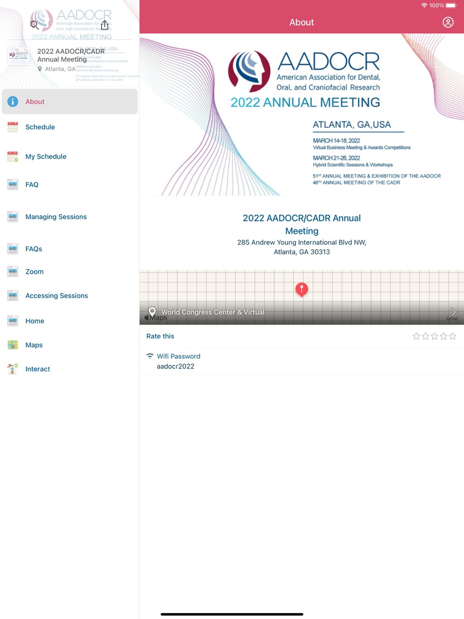
Task: Tap the search magnifier icon
Action: [34, 25]
